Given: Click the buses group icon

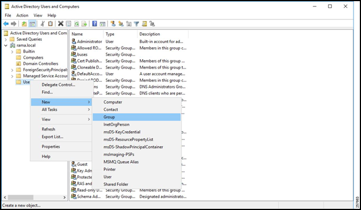Looking at the screenshot, I should click(74, 54).
